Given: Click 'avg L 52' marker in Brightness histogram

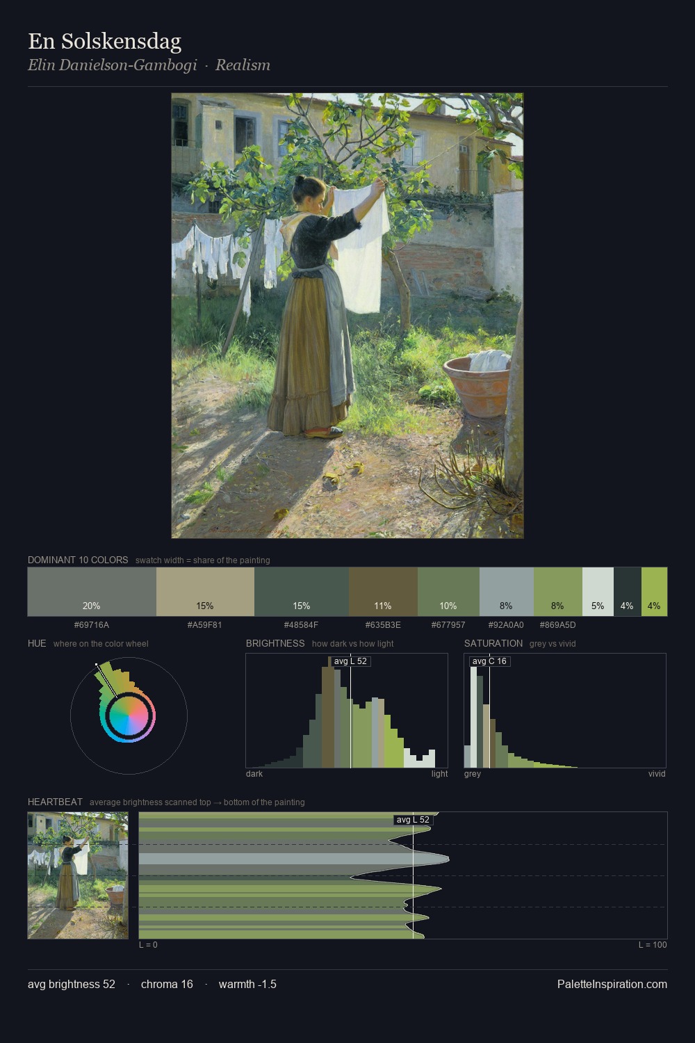Looking at the screenshot, I should click(x=350, y=661).
